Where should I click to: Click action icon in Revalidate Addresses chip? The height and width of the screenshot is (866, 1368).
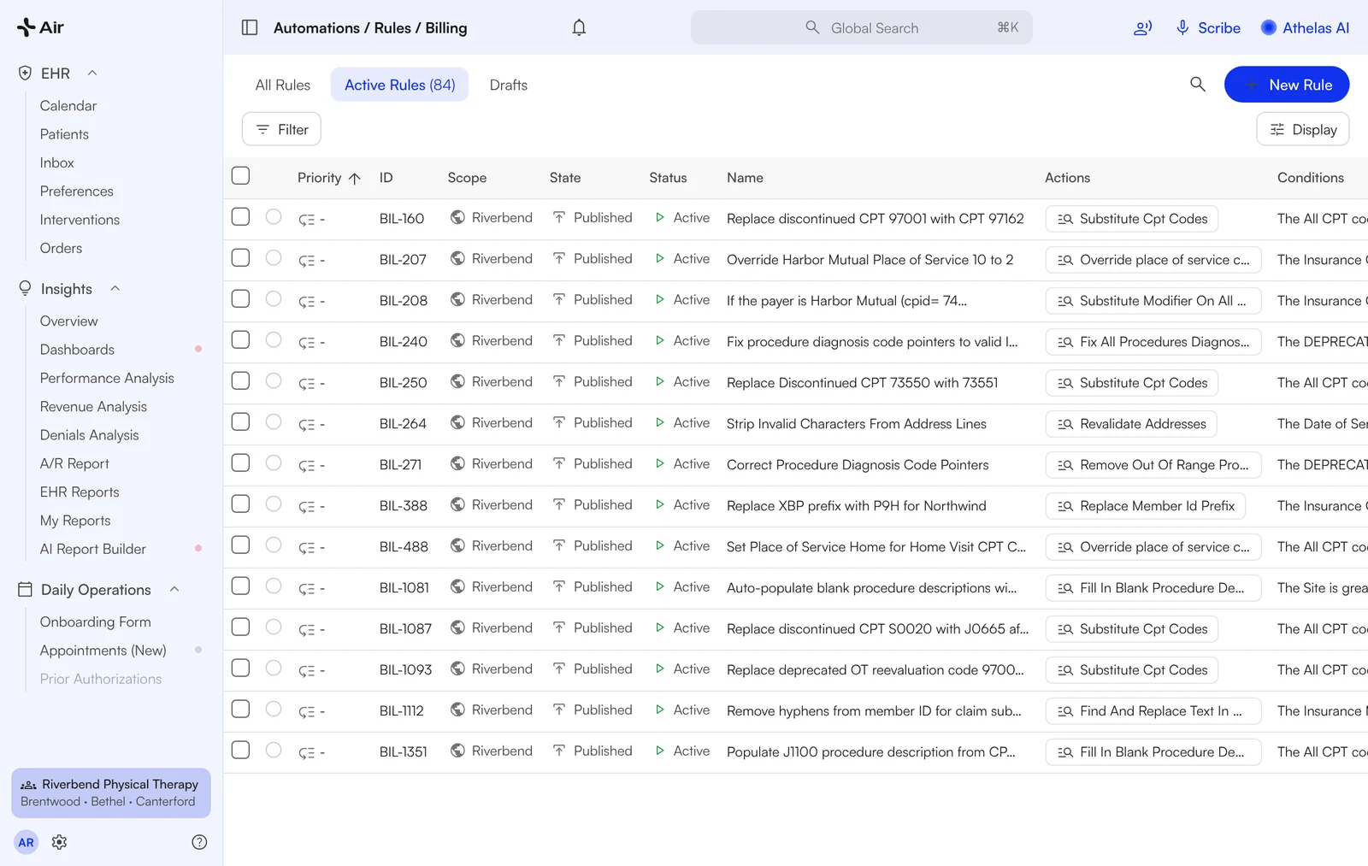(x=1065, y=424)
